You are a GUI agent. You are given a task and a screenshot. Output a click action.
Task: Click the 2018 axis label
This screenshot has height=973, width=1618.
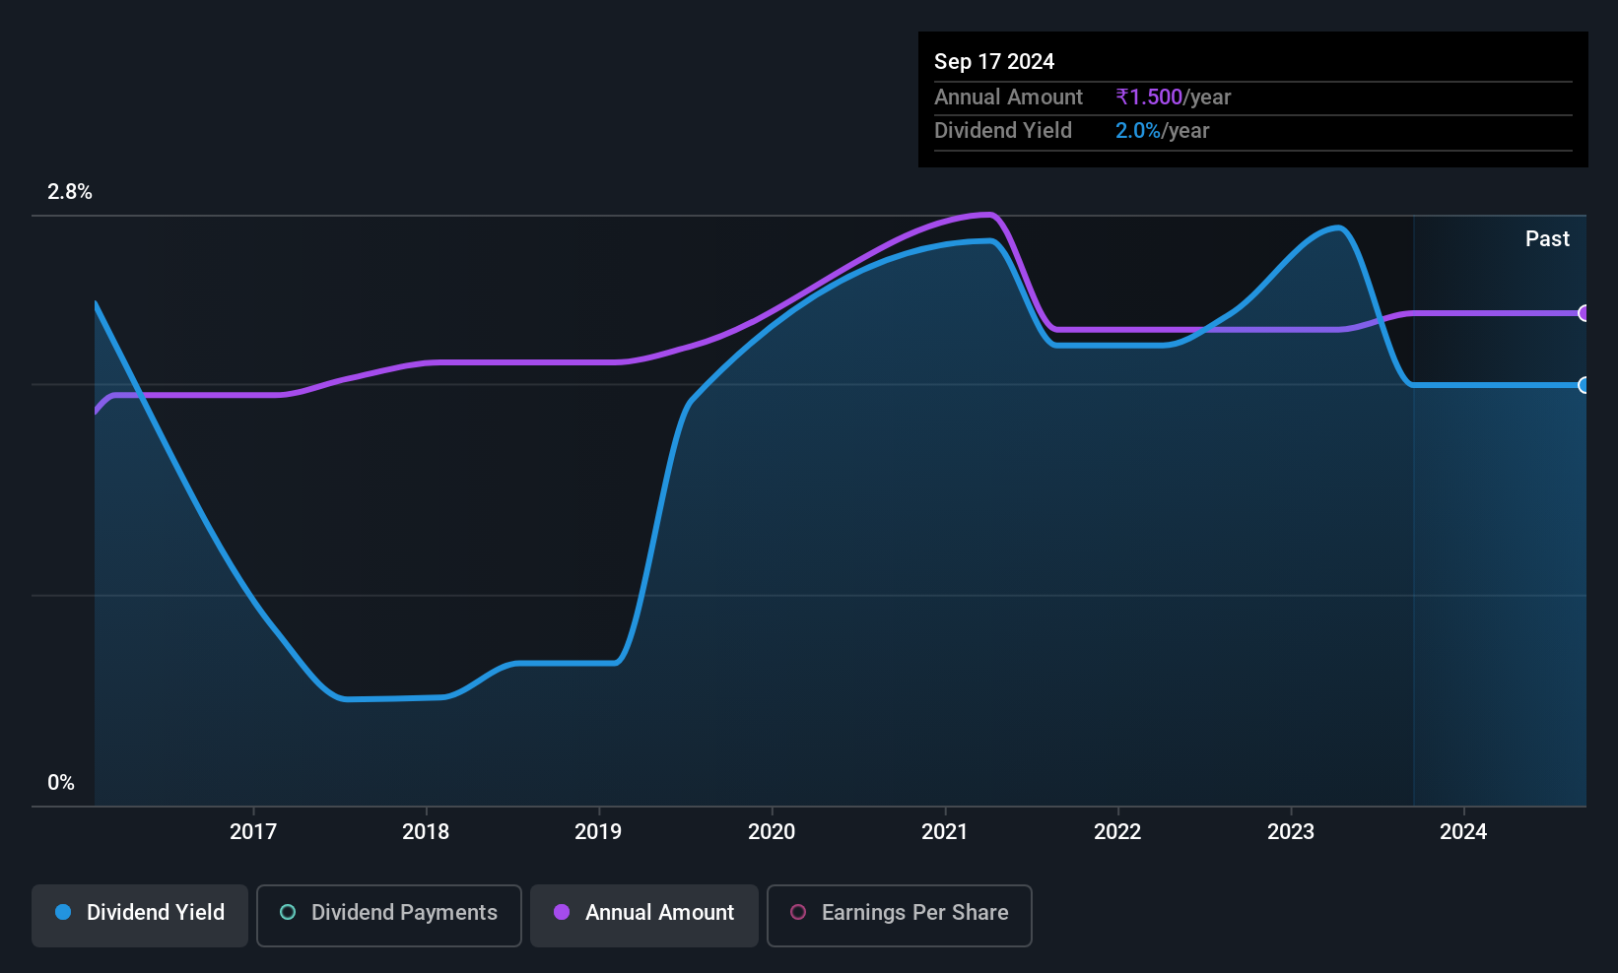(426, 832)
